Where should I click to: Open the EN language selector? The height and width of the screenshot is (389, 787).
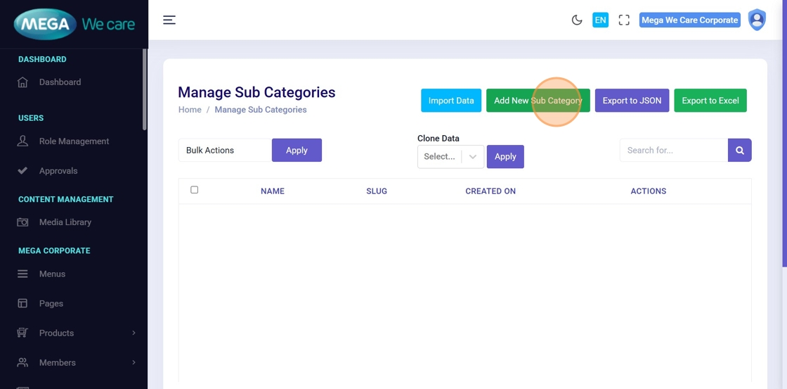[600, 20]
